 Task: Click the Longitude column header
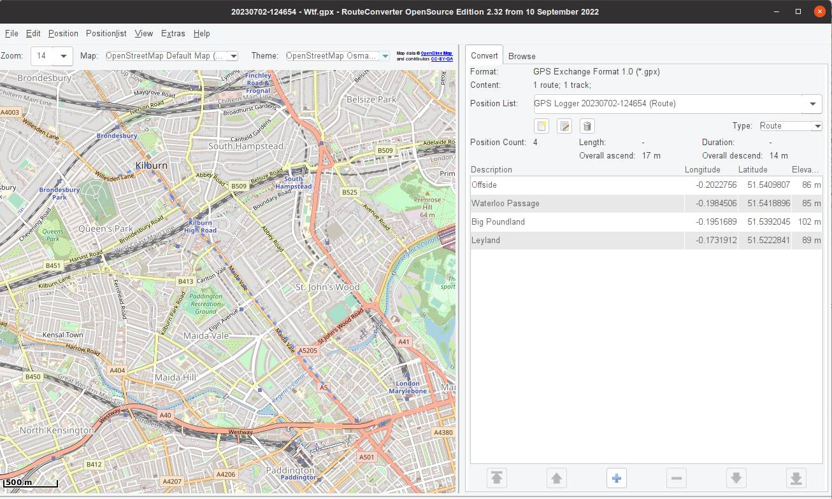coord(702,169)
